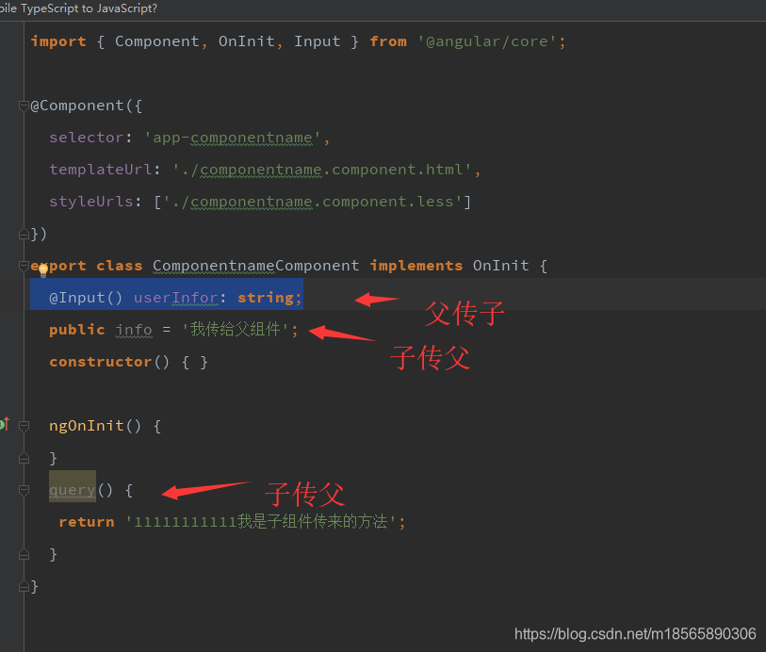The image size is (766, 652).
Task: Collapse the ComponentnameComponent class fold marker
Action: coord(23,265)
